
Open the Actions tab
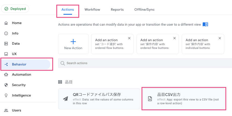pos(68,10)
